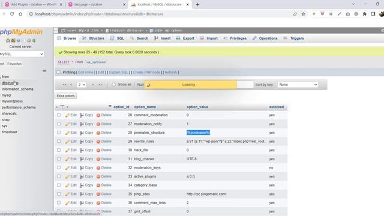The height and width of the screenshot is (216, 384).
Task: Open the browser tab search chevron
Action: coord(353,4)
